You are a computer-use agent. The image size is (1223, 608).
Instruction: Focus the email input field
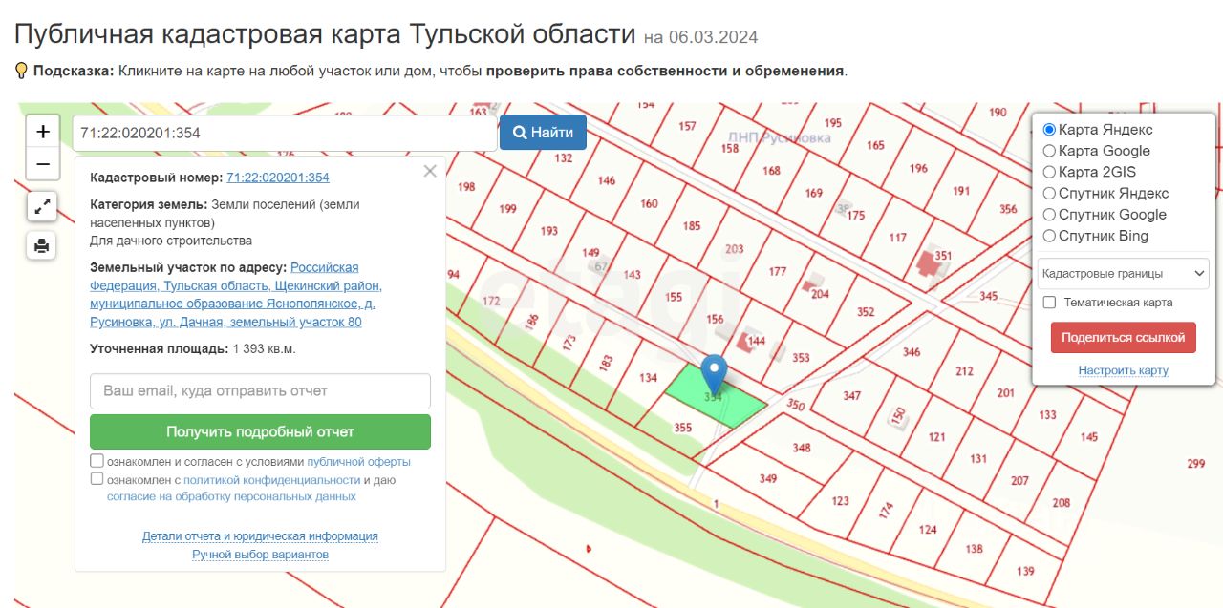(260, 390)
